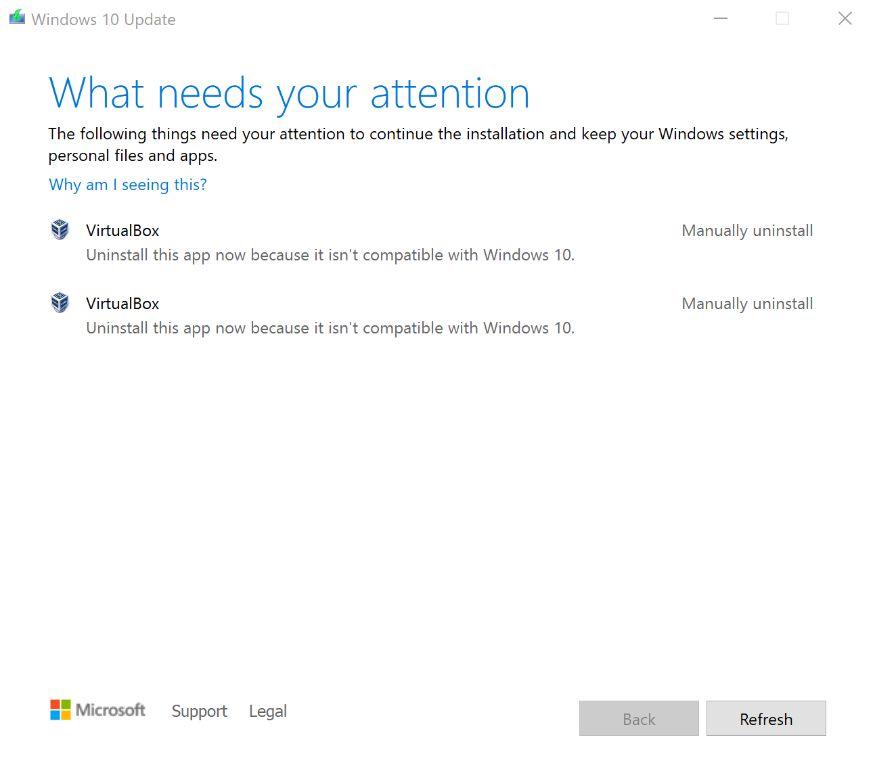Select the second VirtualBox app name

click(122, 304)
